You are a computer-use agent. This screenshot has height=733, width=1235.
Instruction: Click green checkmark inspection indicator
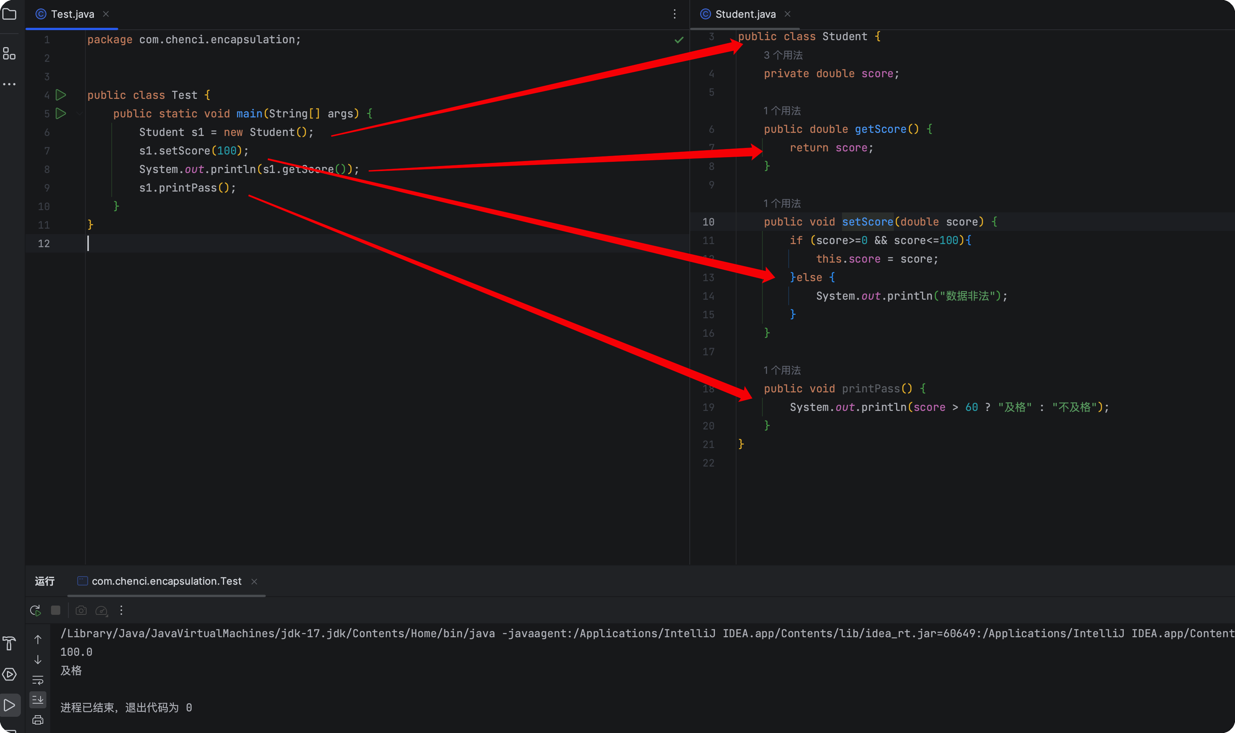(x=679, y=40)
